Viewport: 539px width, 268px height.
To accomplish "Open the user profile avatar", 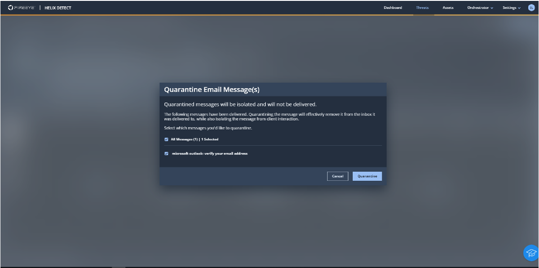I will 531,8.
